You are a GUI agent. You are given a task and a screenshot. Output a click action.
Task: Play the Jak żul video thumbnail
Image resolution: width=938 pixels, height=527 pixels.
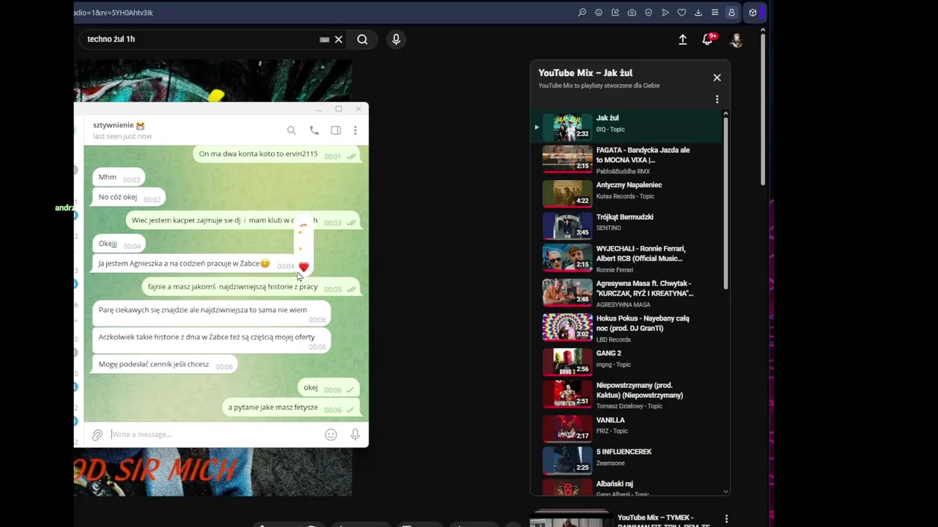point(567,127)
